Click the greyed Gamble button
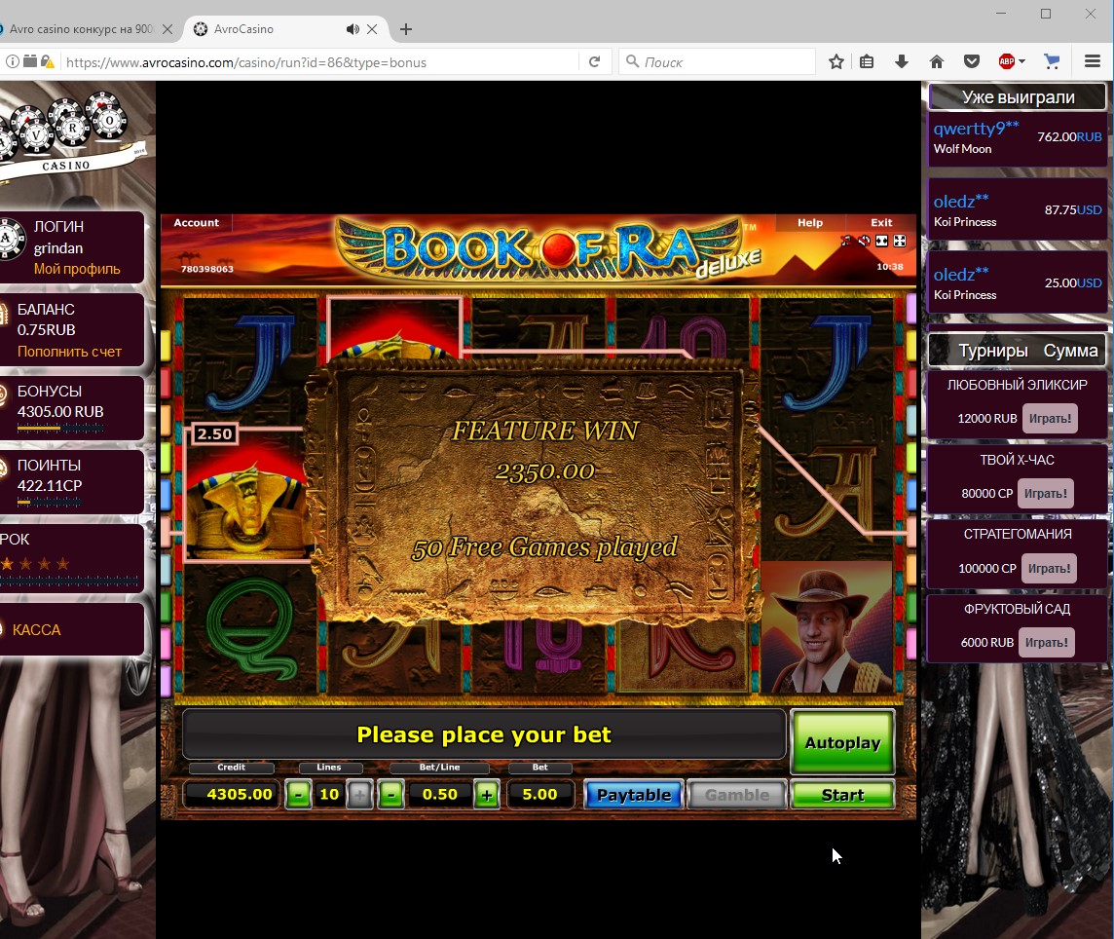The height and width of the screenshot is (939, 1114). tap(737, 795)
